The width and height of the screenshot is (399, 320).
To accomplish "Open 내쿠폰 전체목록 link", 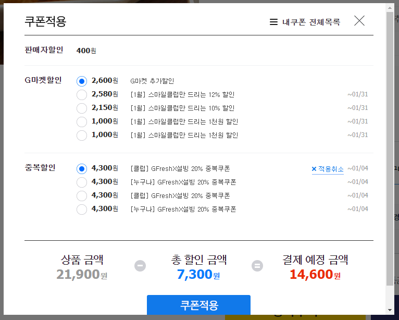I will coord(311,22).
